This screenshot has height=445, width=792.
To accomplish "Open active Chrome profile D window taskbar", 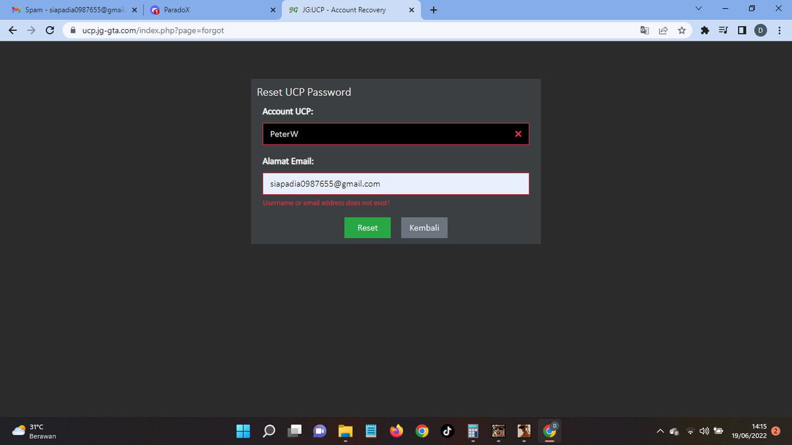I will coord(549,431).
